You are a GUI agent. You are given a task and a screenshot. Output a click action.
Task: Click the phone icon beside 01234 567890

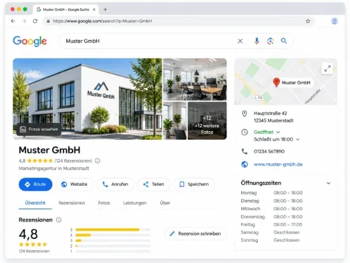point(244,152)
